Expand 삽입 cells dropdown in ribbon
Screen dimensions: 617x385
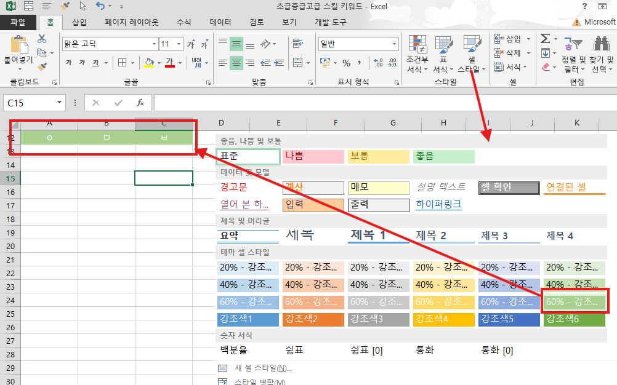pos(528,39)
